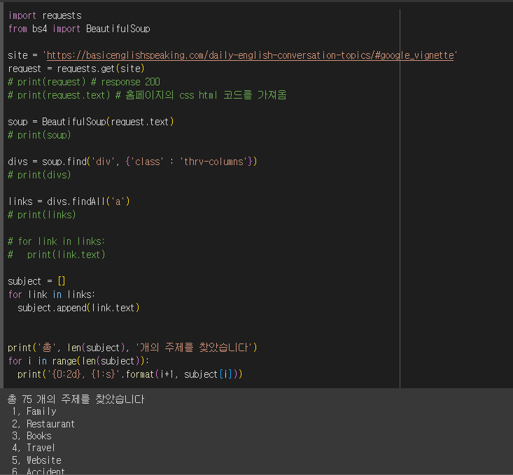This screenshot has height=475, width=513.
Task: Click output line '총 75 개의 주제를 찾았습니다'
Action: pyautogui.click(x=76, y=399)
